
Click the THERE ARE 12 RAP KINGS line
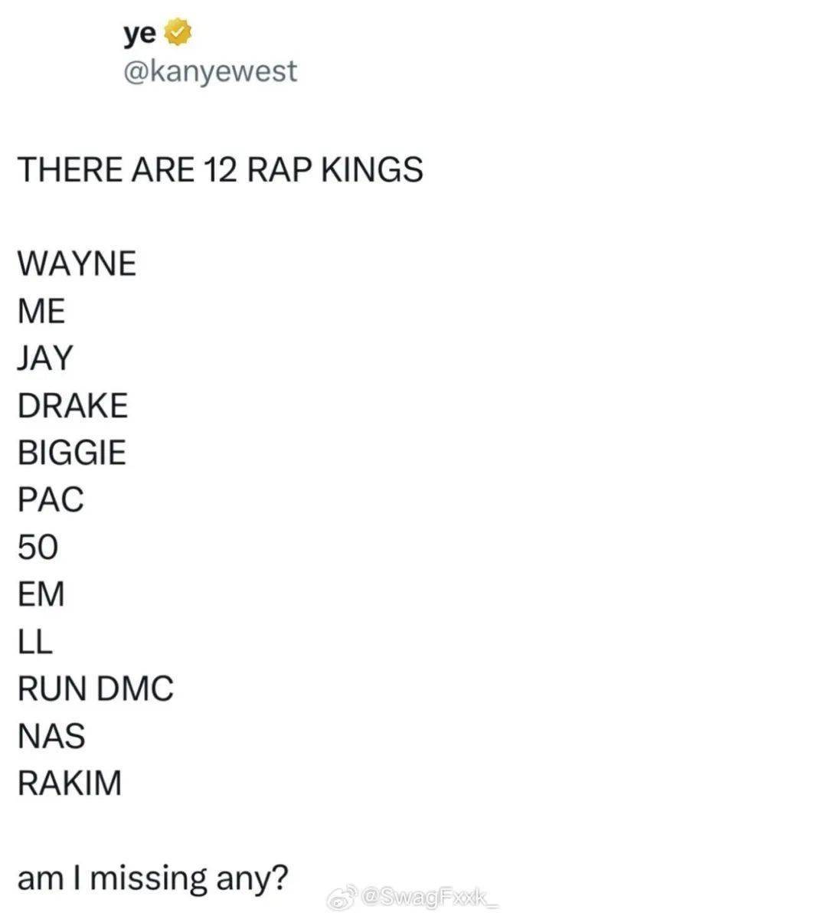click(x=220, y=169)
